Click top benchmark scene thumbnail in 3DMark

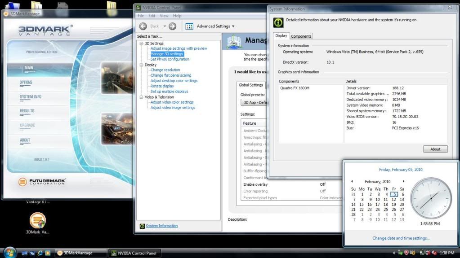pyautogui.click(x=117, y=78)
